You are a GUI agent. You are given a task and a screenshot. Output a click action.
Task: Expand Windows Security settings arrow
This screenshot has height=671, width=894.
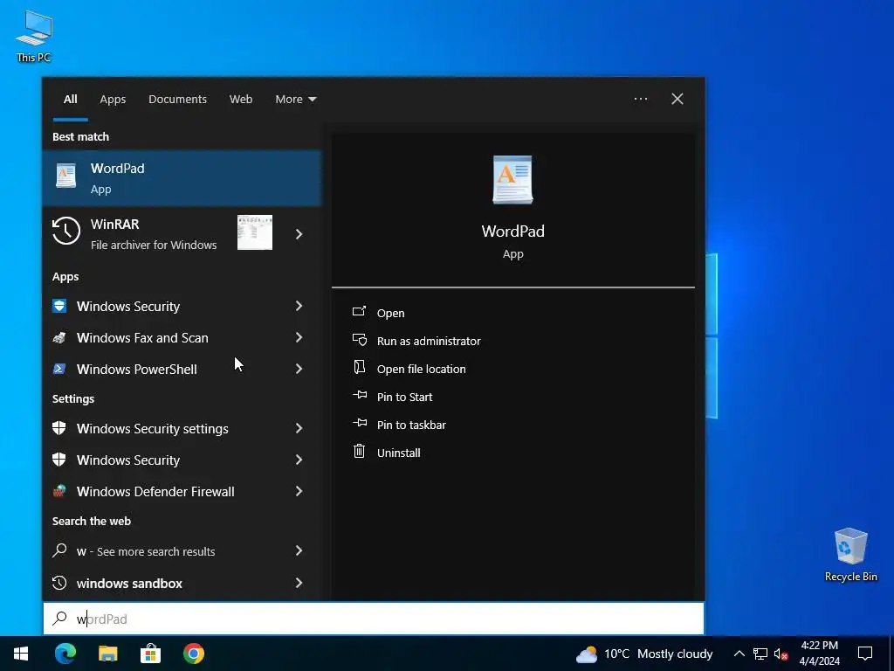click(299, 428)
